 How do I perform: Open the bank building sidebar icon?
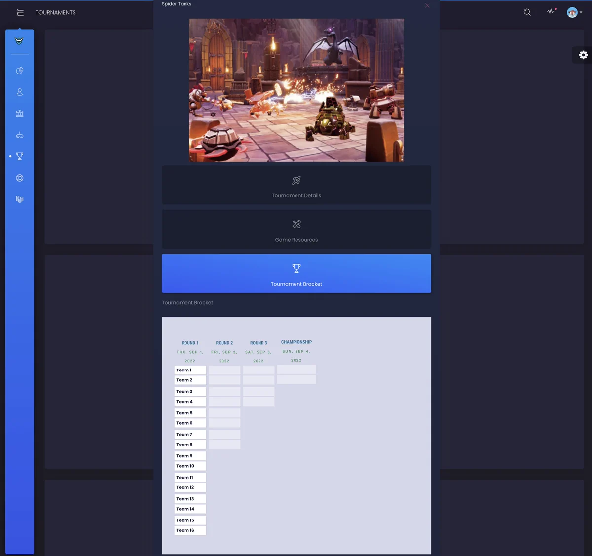tap(20, 113)
